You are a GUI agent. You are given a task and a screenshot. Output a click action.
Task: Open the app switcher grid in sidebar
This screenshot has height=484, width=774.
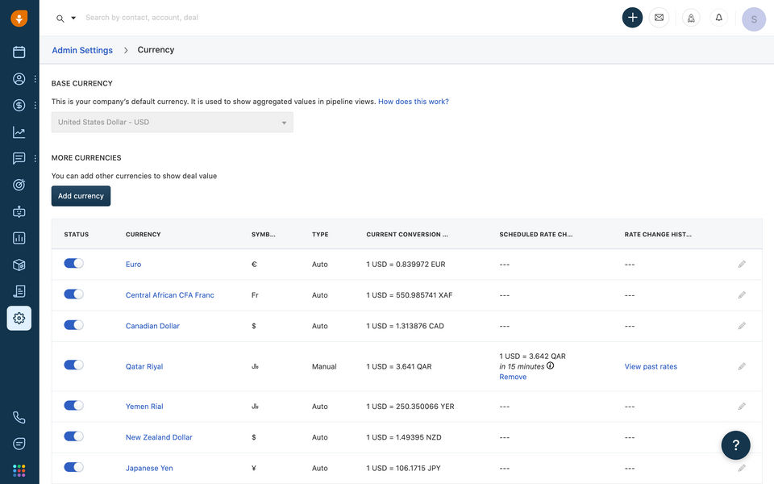point(19,470)
